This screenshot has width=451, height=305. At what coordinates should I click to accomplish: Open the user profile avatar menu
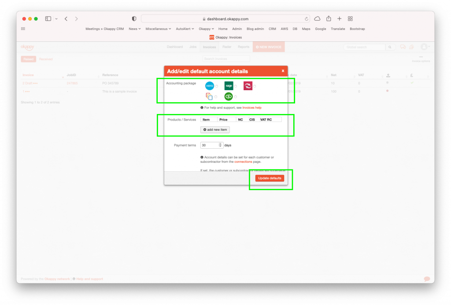[425, 47]
